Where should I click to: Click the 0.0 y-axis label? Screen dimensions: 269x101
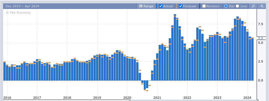(x=261, y=80)
